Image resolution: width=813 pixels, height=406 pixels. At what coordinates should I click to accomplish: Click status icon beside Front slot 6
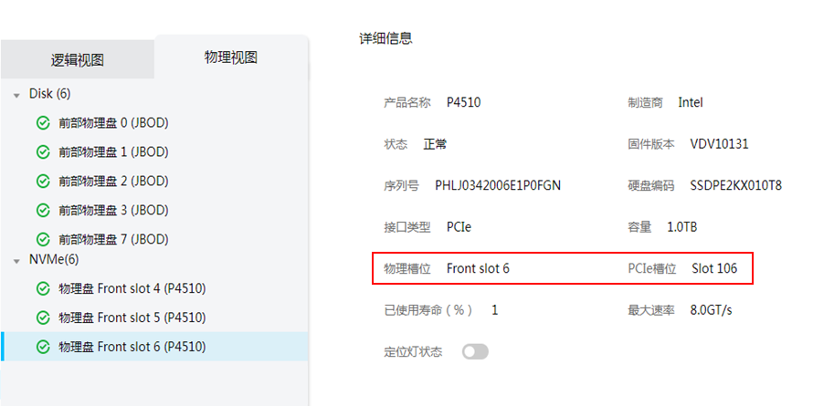point(43,347)
